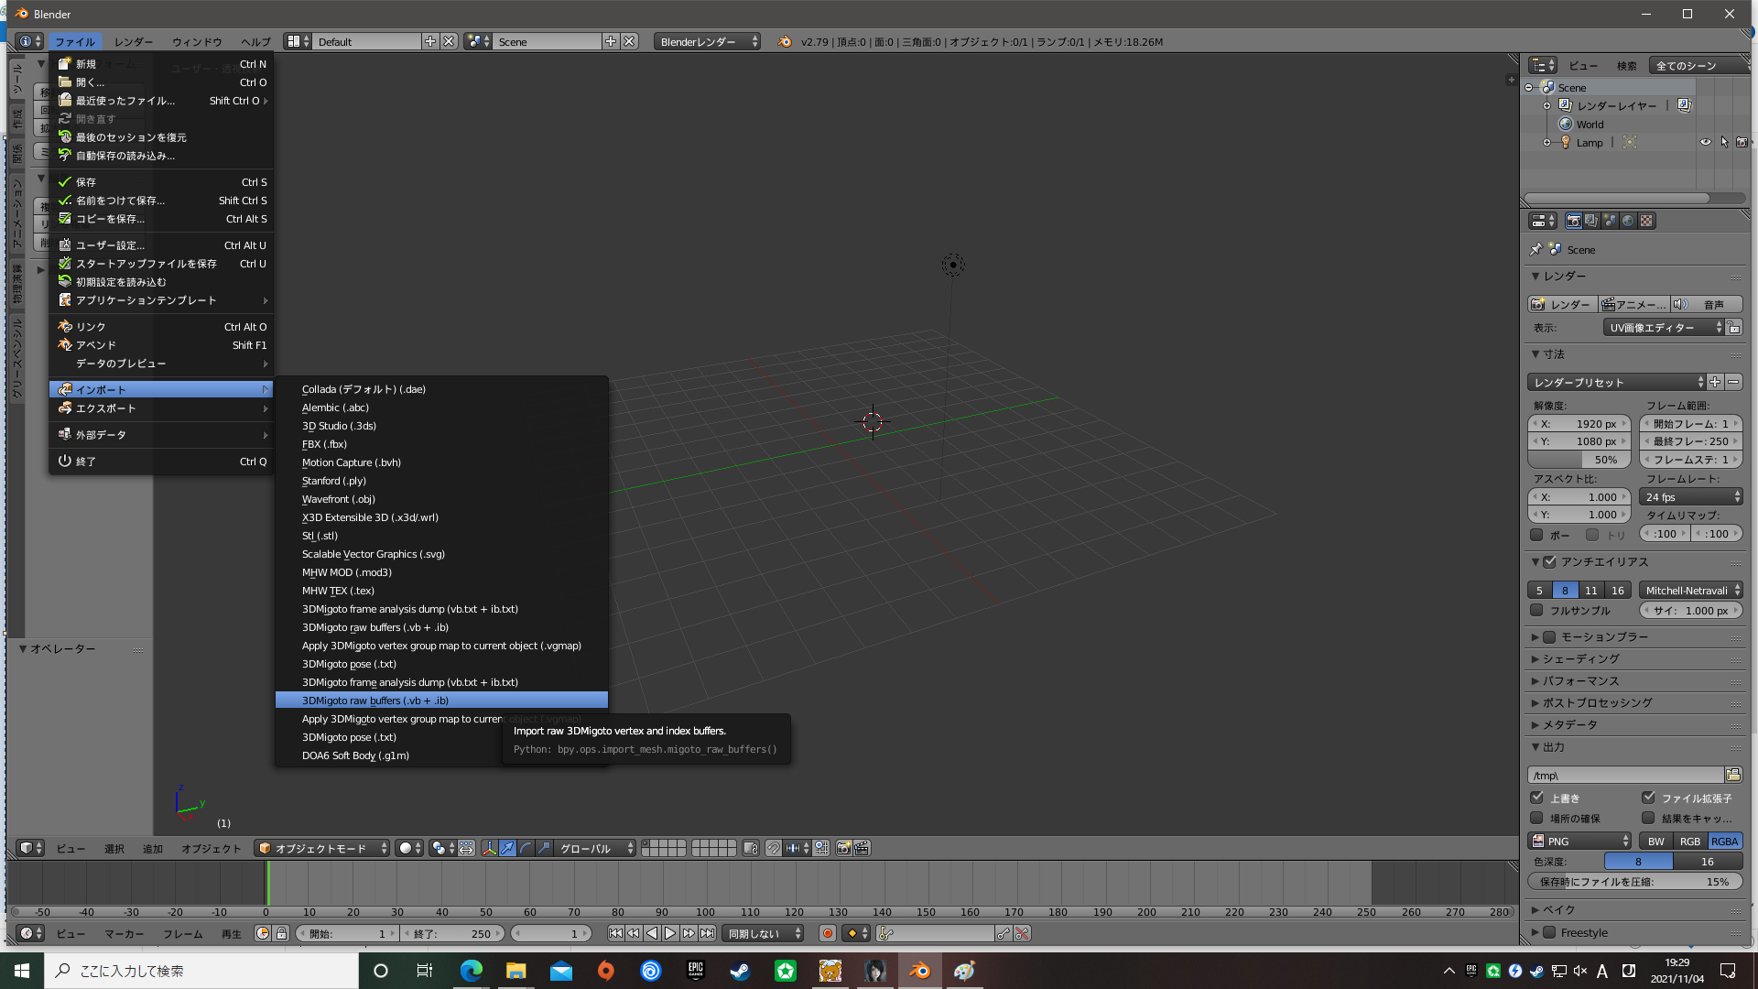Screen dimensions: 1758x989
Task: Click the auto keyframe record button
Action: click(828, 933)
